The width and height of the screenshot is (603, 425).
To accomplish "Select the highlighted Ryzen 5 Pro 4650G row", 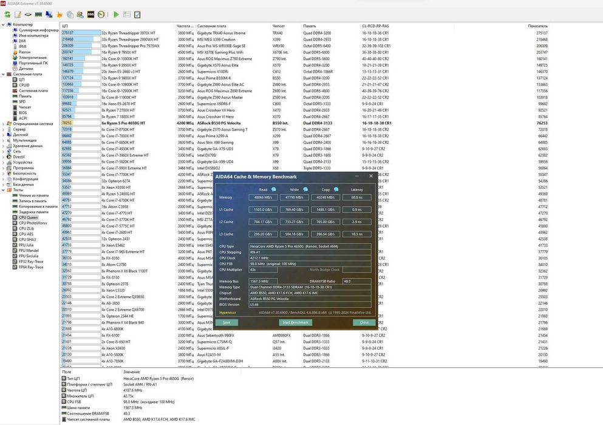I will 305,123.
